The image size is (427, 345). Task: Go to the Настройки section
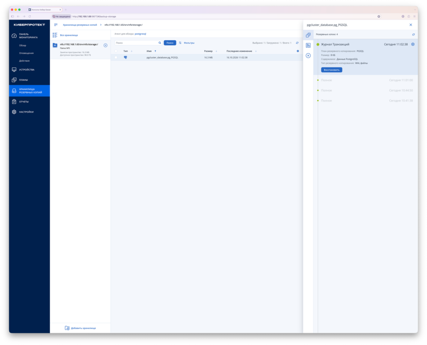pos(26,112)
